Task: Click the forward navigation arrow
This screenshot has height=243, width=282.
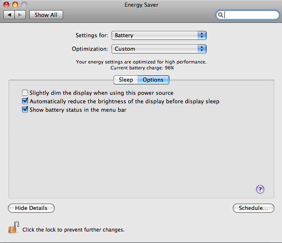Action: coord(20,15)
